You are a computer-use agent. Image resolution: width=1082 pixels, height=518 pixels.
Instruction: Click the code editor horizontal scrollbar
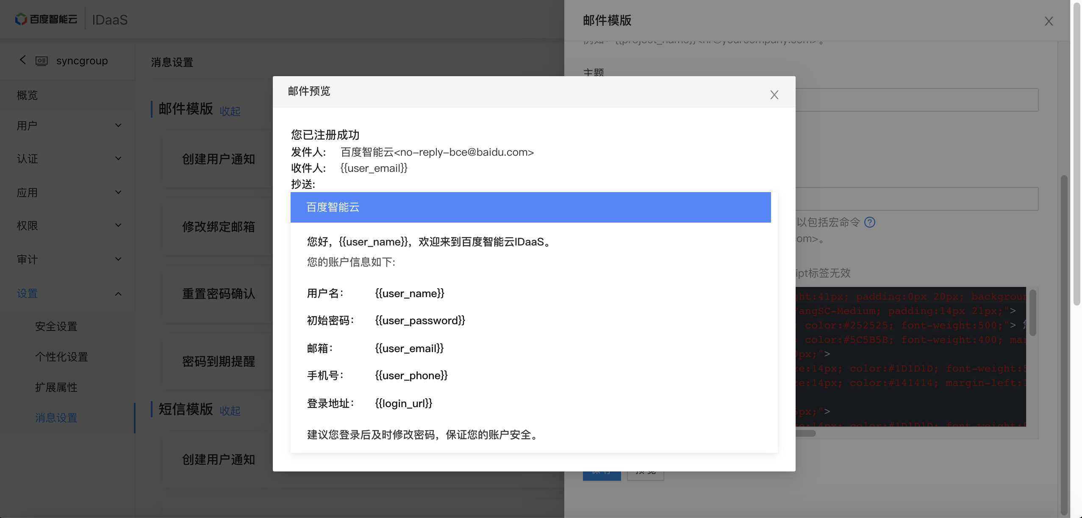pos(806,433)
